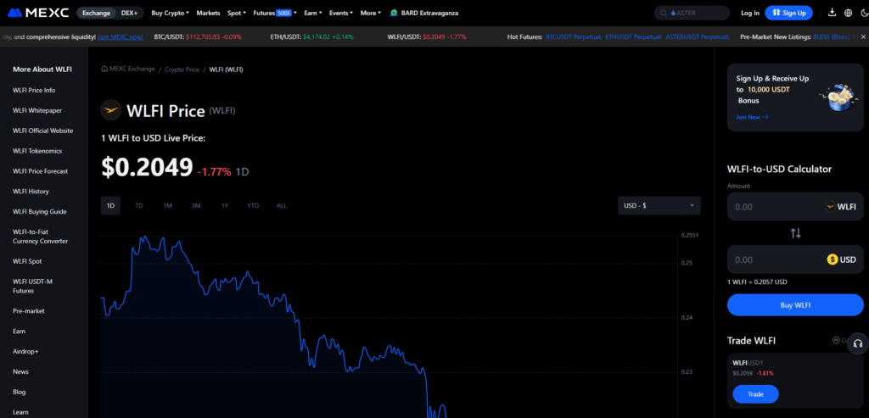The height and width of the screenshot is (418, 869).
Task: Select the Exchange toggle option
Action: tap(96, 13)
